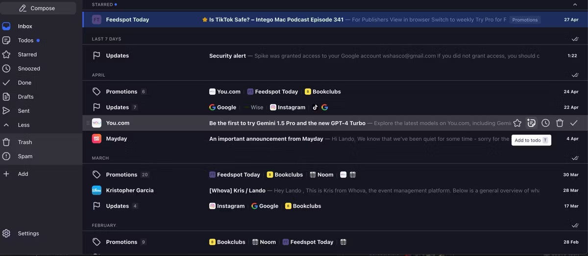Open the Feedspot Today starred email
Viewport: 588px width, 256px height.
335,20
